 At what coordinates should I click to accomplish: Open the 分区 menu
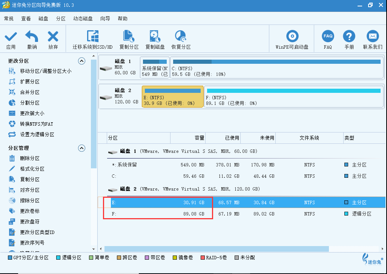[x=61, y=18]
